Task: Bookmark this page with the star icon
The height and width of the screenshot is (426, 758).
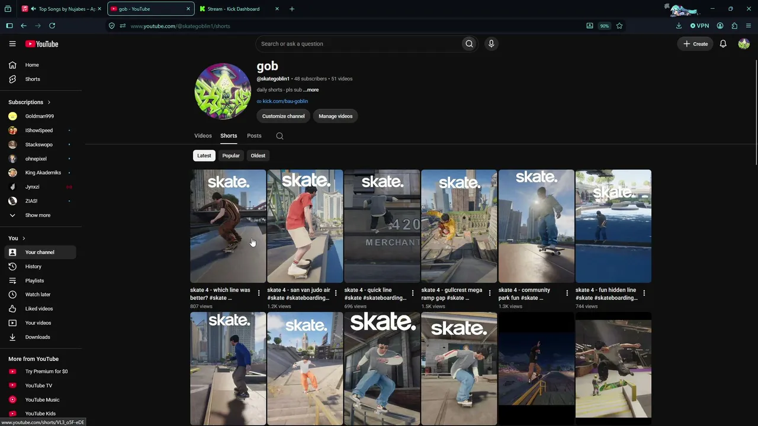Action: pos(619,26)
